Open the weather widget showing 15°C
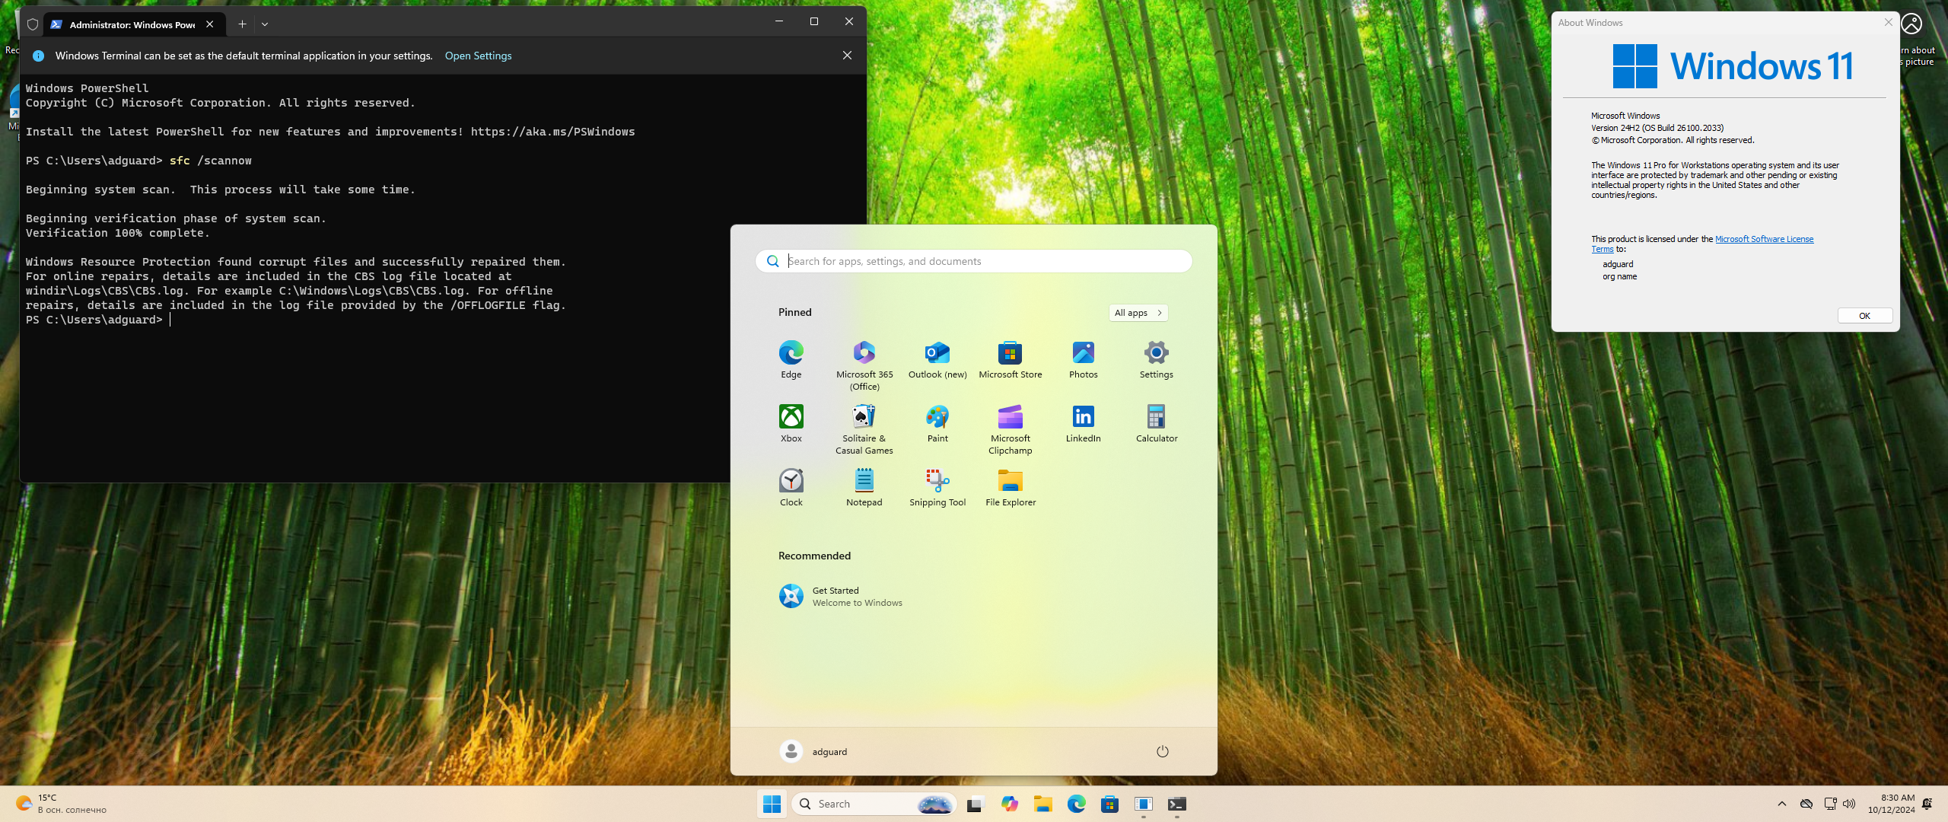The height and width of the screenshot is (822, 1948). (x=61, y=804)
